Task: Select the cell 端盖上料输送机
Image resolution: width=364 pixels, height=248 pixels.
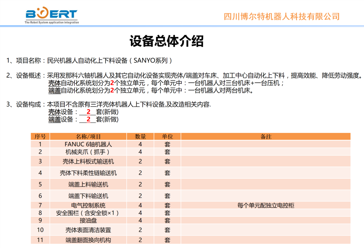Action: (88, 184)
